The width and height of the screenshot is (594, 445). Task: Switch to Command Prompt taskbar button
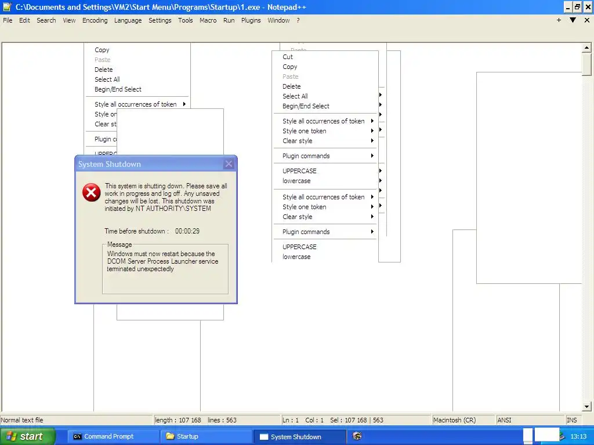click(x=112, y=436)
